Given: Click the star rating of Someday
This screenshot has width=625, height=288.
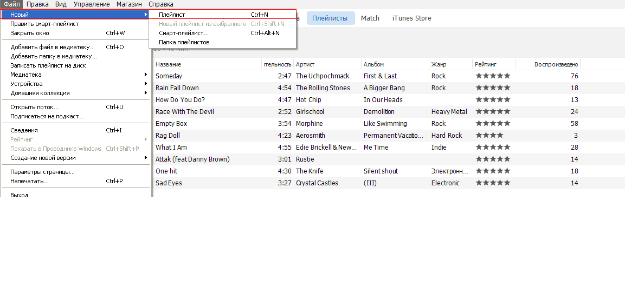Looking at the screenshot, I should tap(493, 76).
